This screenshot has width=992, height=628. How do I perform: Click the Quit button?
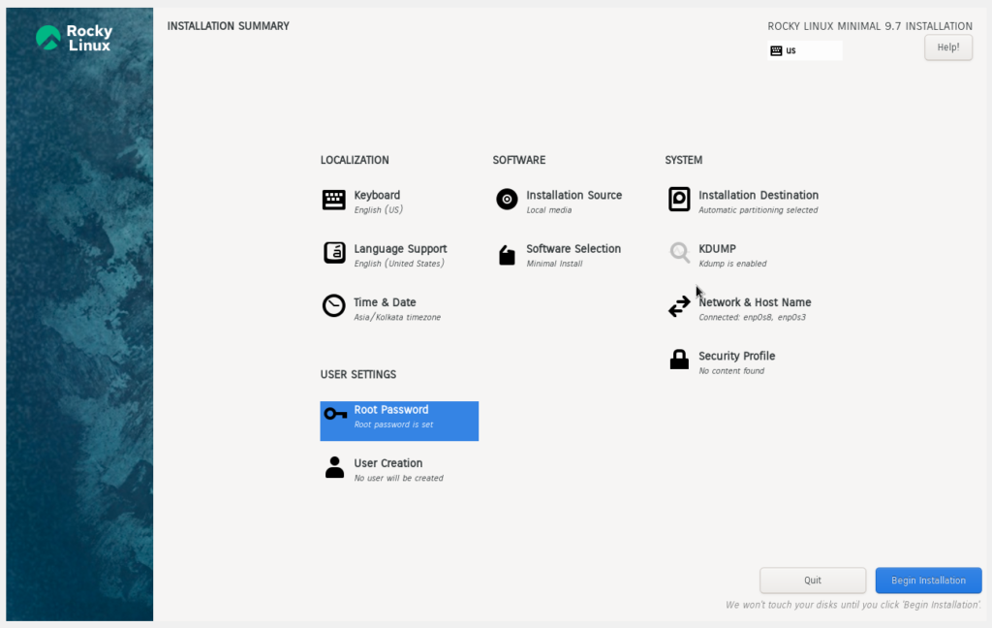pos(812,581)
